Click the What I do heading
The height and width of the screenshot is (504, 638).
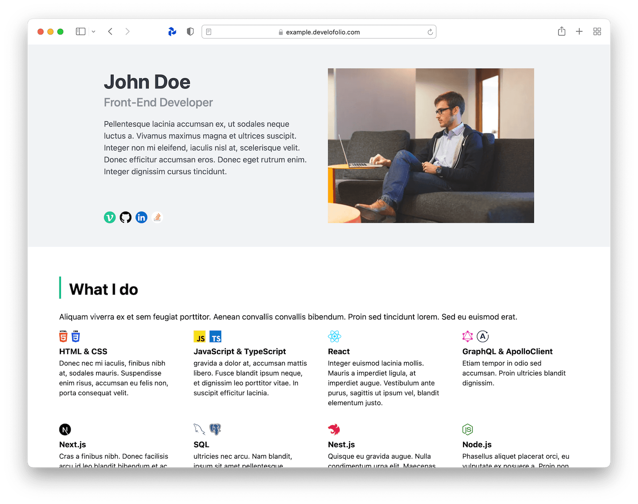104,289
